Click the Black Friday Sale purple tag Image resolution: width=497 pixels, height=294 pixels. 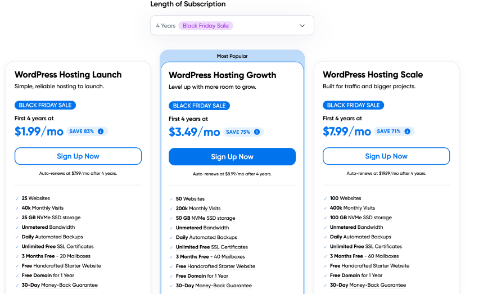click(x=206, y=26)
